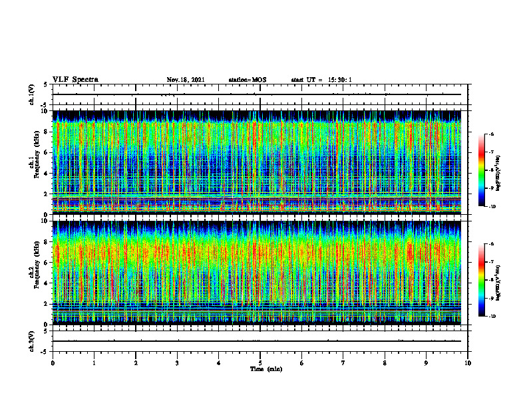This screenshot has width=527, height=407.
Task: Click the 'start UT = 15:30: 1' text
Action: point(321,80)
